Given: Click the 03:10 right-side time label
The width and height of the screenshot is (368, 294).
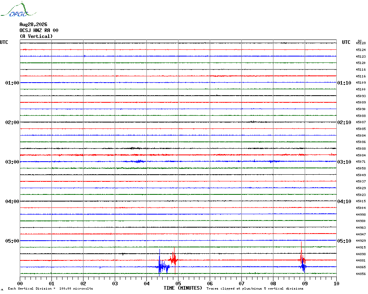Looking at the screenshot, I should [x=344, y=162].
